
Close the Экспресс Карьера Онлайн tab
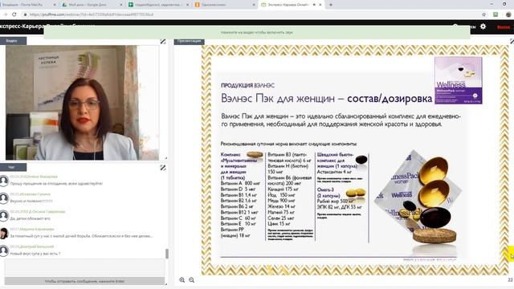coord(320,5)
